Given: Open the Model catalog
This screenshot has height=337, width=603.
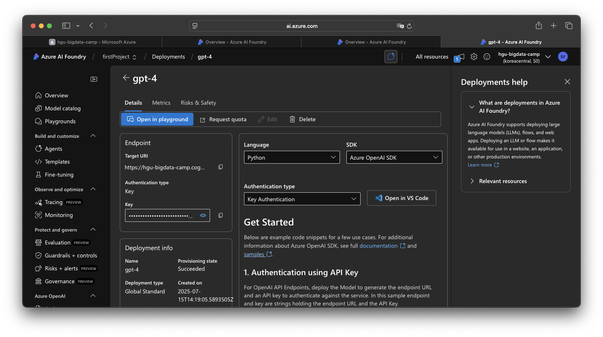Looking at the screenshot, I should pyautogui.click(x=58, y=108).
